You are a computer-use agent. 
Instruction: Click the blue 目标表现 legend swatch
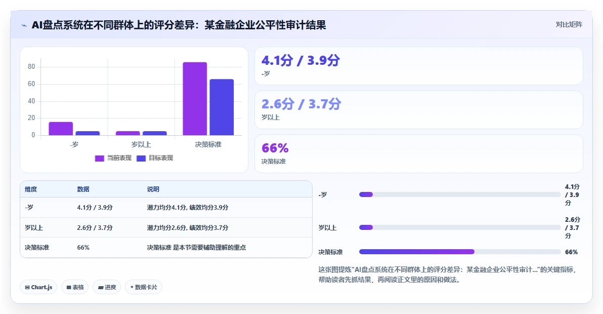pyautogui.click(x=141, y=158)
